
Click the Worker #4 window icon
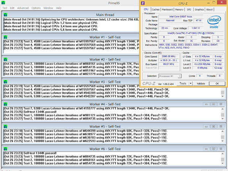[5, 104]
